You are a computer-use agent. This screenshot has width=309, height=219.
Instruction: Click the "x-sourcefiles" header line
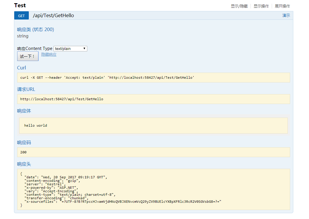pyautogui.click(x=123, y=202)
